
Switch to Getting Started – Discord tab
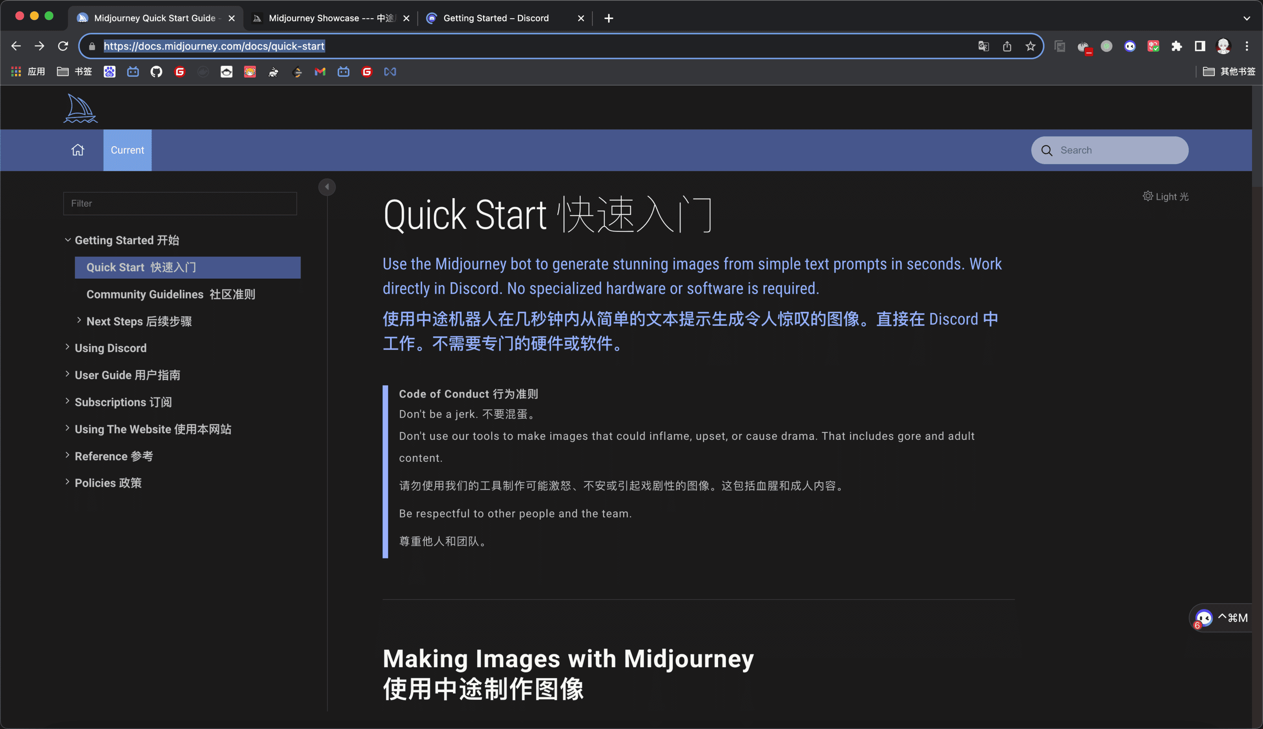tap(495, 18)
